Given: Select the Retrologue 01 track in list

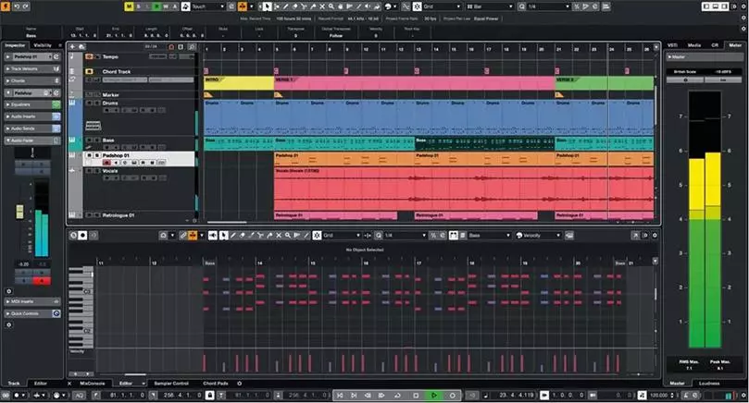Looking at the screenshot, I should (x=119, y=215).
